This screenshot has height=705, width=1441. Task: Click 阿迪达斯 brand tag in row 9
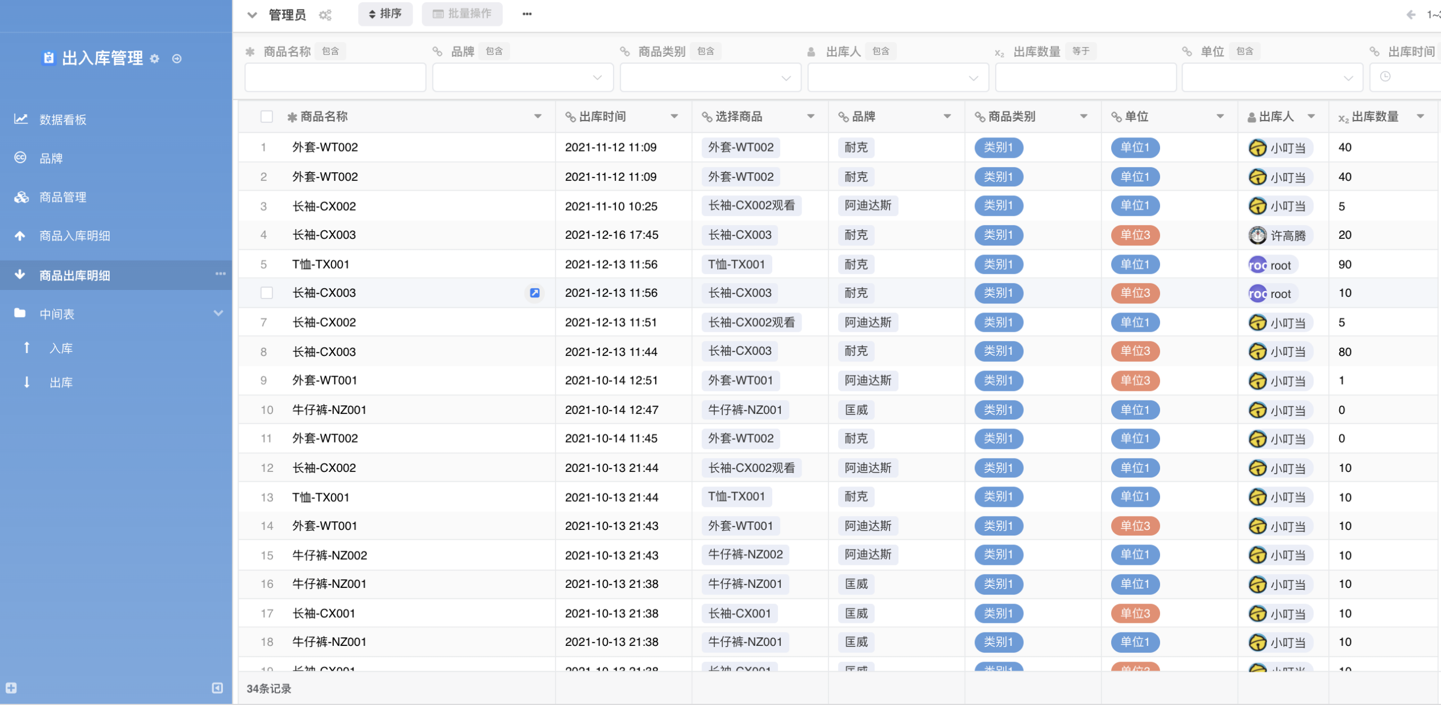pyautogui.click(x=868, y=380)
